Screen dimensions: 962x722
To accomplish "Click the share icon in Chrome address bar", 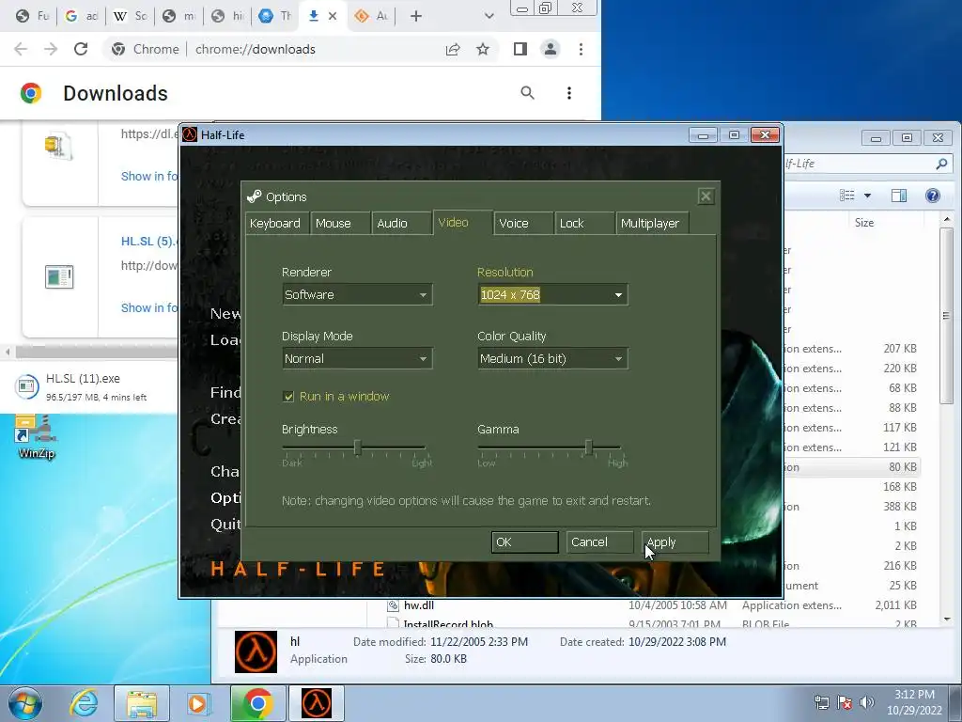I will [x=453, y=49].
